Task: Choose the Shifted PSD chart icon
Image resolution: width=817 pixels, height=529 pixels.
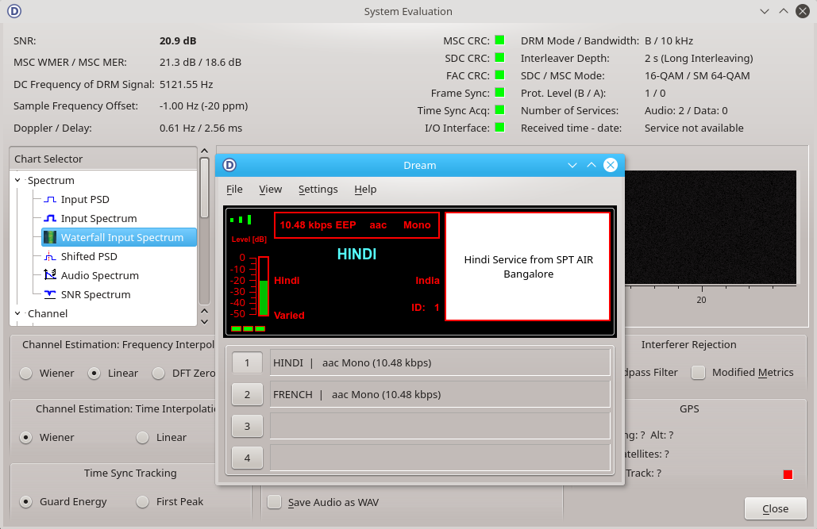Action: [50, 257]
